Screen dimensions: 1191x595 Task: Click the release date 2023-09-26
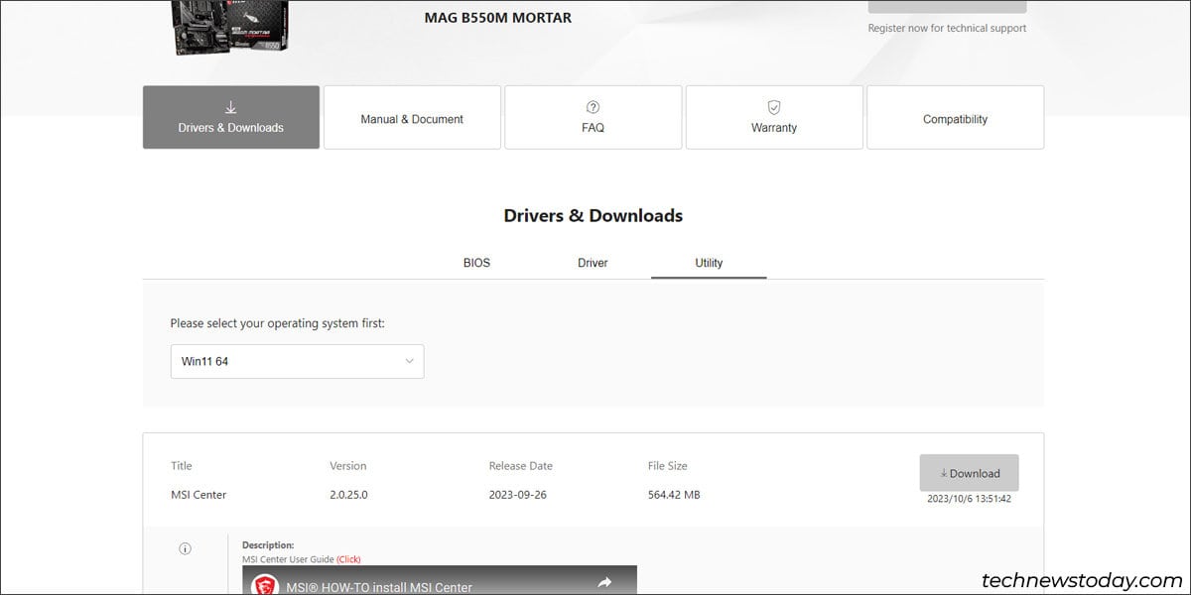(x=519, y=494)
